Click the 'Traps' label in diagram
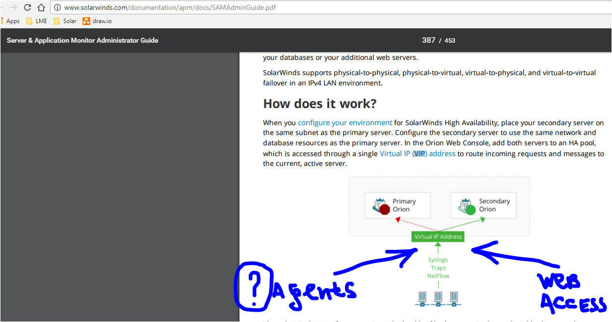The height and width of the screenshot is (322, 612). click(438, 268)
